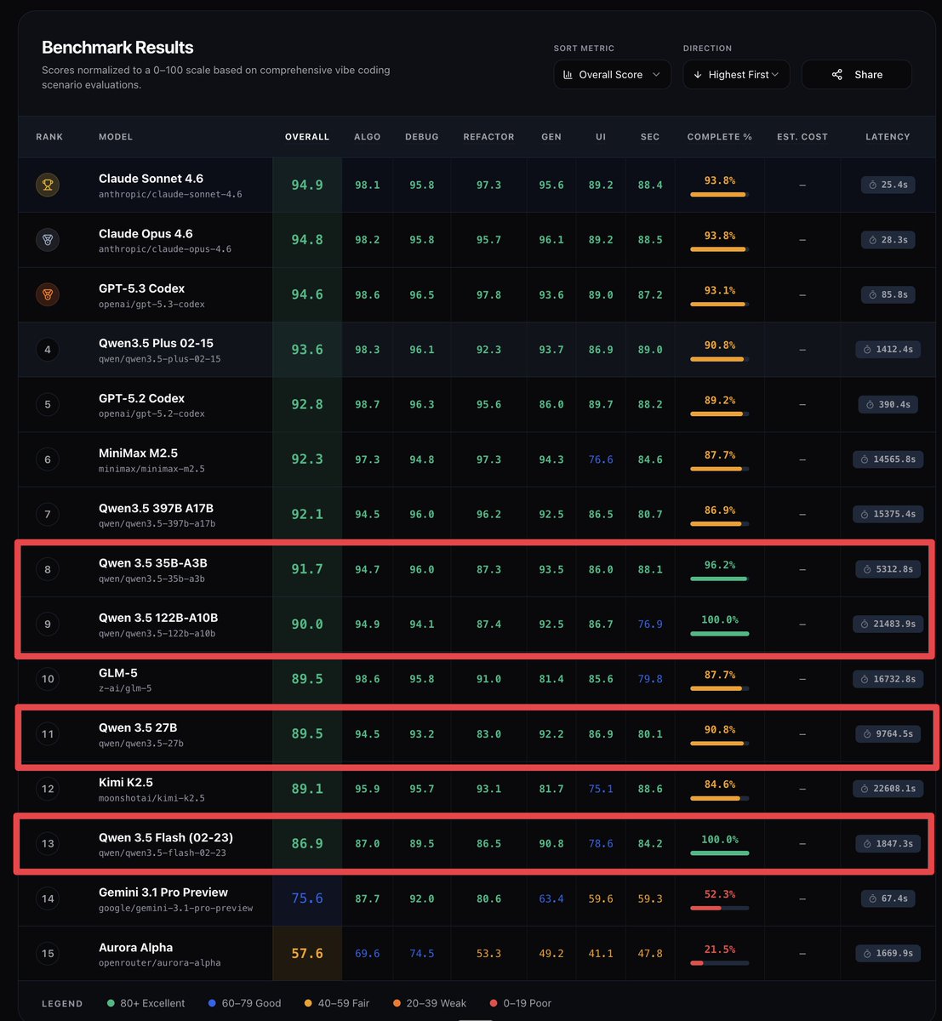The height and width of the screenshot is (1021, 942).
Task: Open the Kimi K2.5 model name
Action: tap(126, 782)
